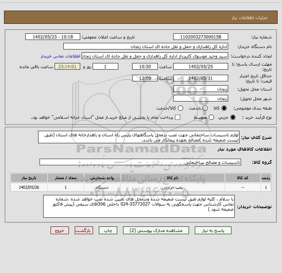Click the نام کالا column header
Viewport: 282px width, 273px height.
point(172,178)
